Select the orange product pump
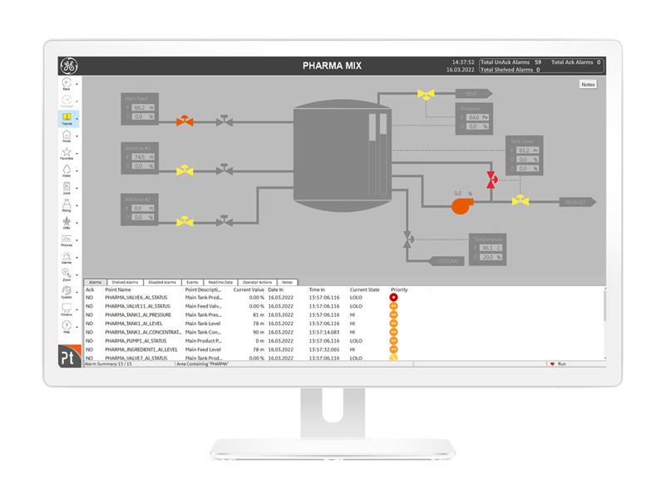This screenshot has height=499, width=665. coord(462,205)
